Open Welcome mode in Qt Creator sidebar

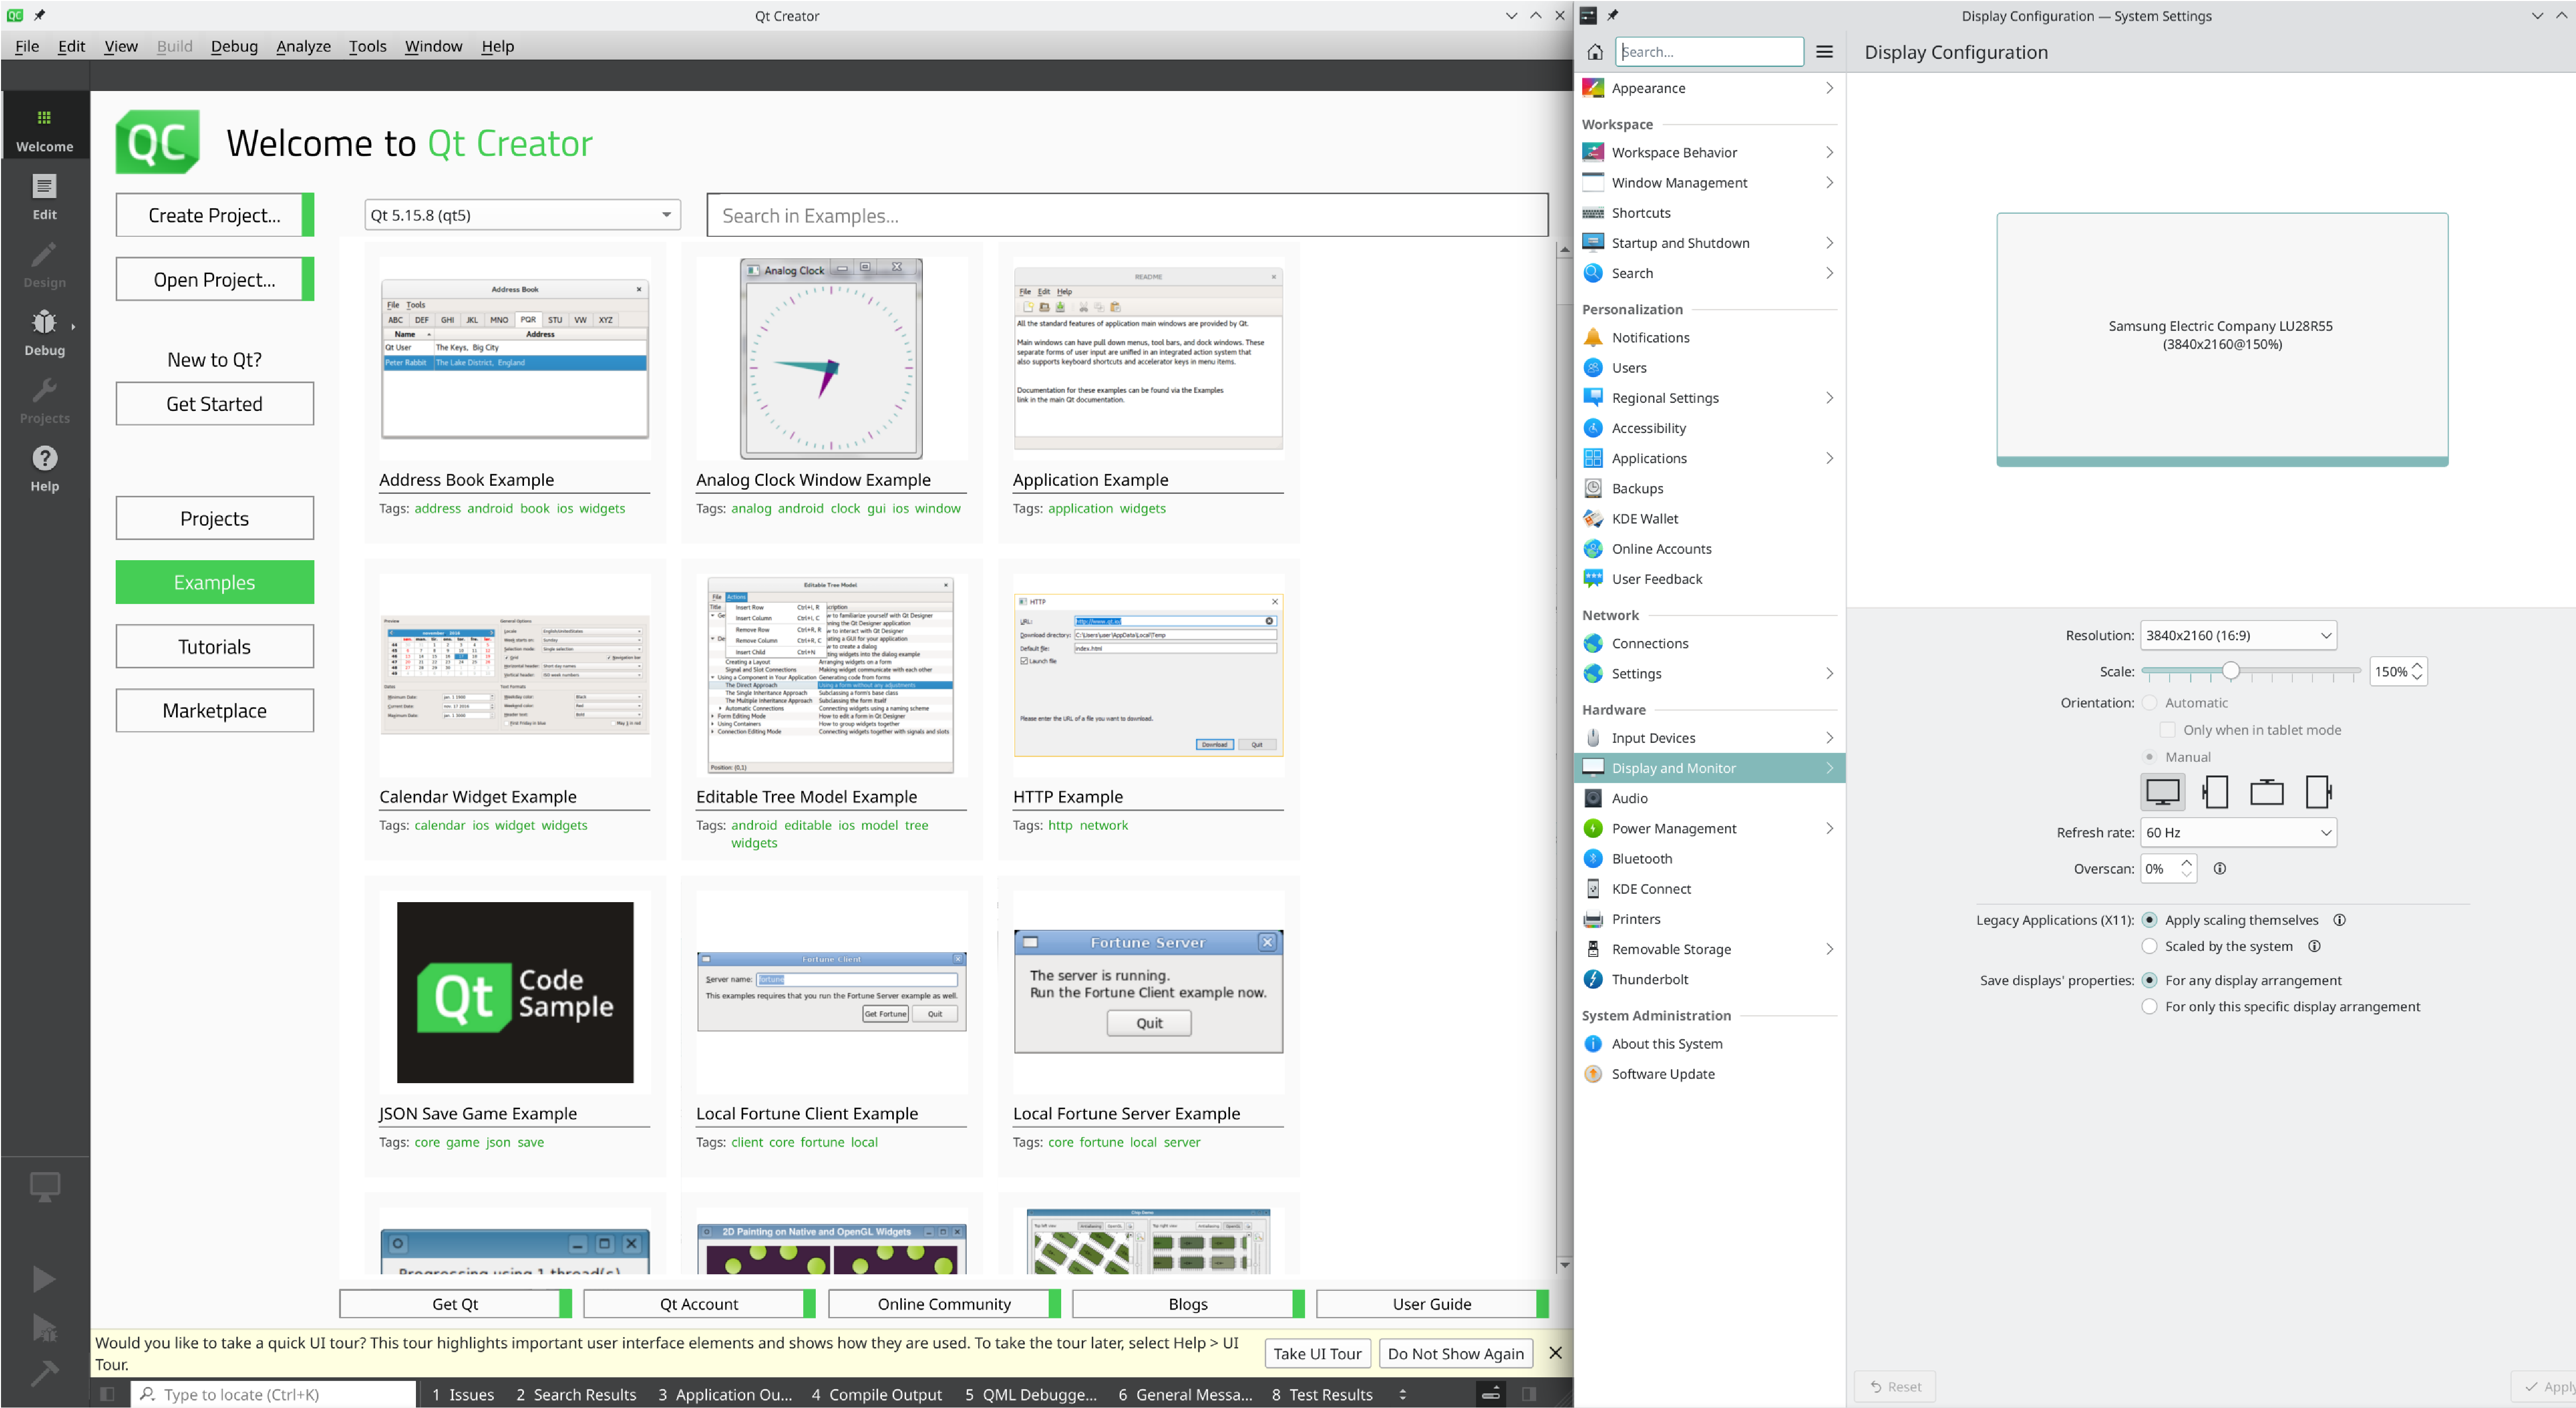(44, 127)
